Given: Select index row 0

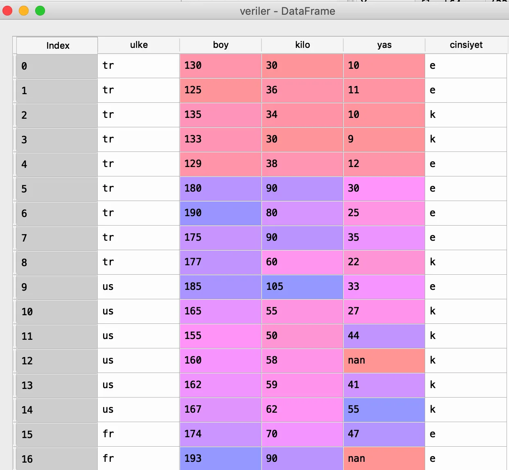Looking at the screenshot, I should click(57, 66).
